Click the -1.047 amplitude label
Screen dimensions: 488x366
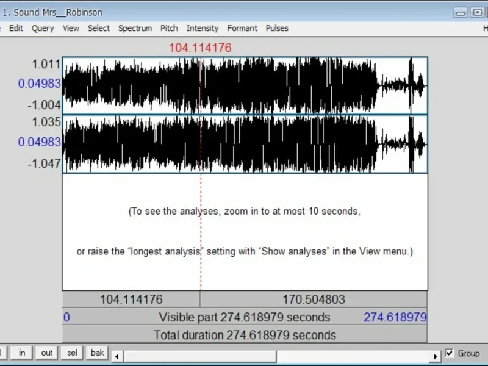coord(44,163)
